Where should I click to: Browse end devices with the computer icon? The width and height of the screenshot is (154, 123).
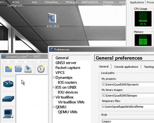[8, 114]
